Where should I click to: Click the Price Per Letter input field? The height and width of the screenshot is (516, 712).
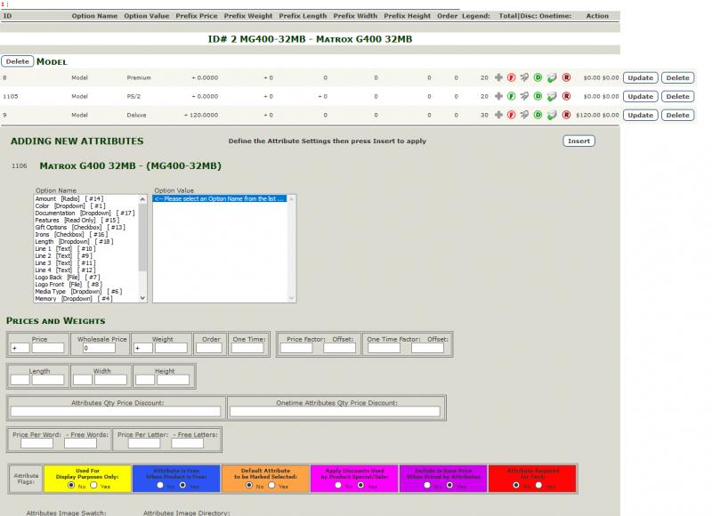(x=144, y=443)
